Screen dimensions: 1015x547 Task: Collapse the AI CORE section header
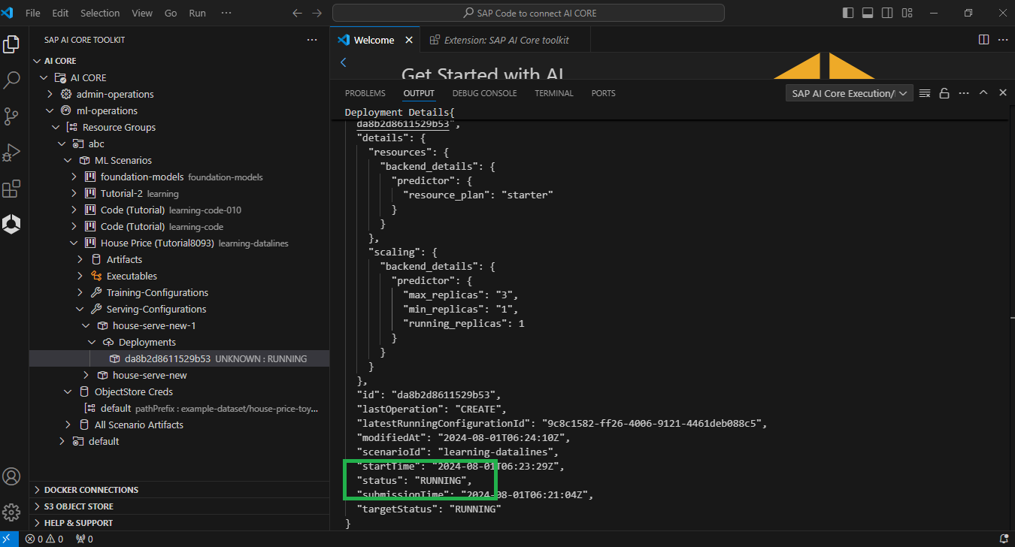click(x=179, y=61)
